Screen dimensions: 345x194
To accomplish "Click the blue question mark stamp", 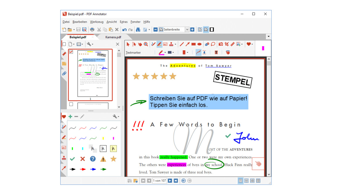I will click(x=93, y=159).
